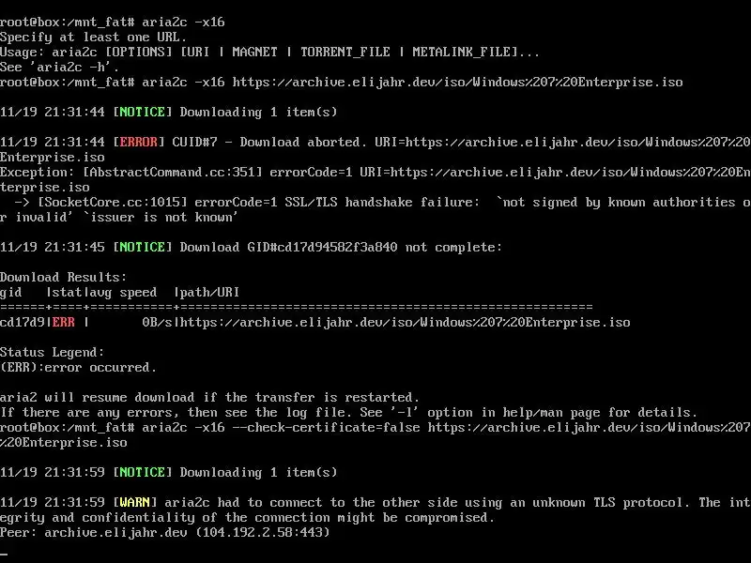751x563 pixels.
Task: Click the 'Status Legend:' heading
Action: pos(52,352)
